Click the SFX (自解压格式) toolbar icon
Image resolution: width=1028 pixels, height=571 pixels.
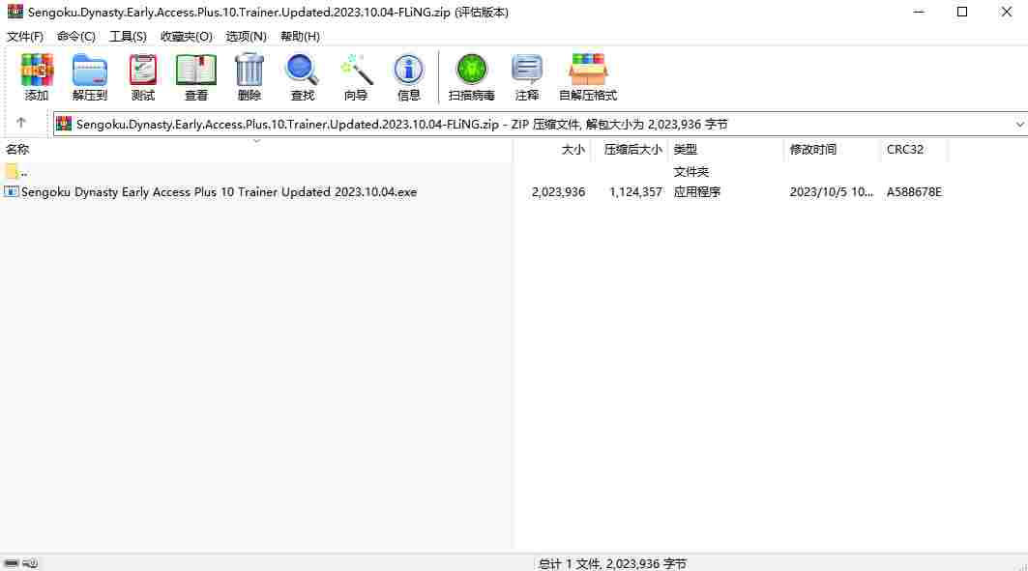588,76
